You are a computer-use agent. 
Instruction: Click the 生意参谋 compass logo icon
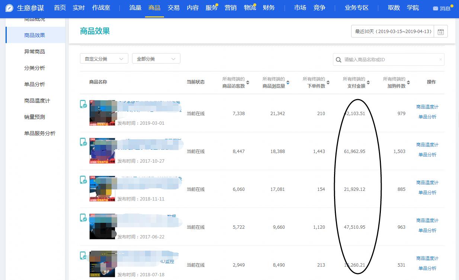[x=9, y=8]
